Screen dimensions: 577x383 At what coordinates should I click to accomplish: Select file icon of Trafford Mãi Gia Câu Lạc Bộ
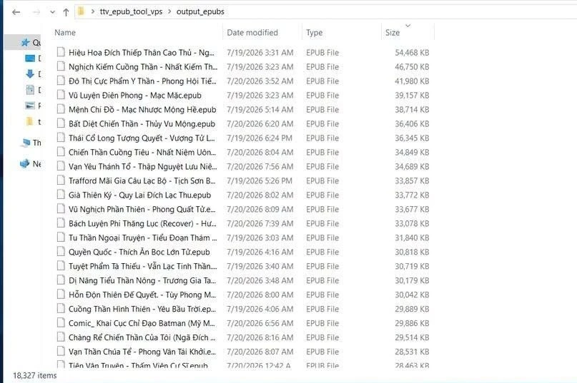click(x=61, y=180)
